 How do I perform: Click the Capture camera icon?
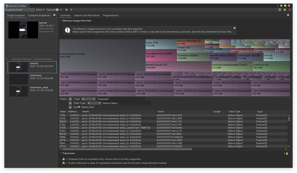click(x=57, y=10)
